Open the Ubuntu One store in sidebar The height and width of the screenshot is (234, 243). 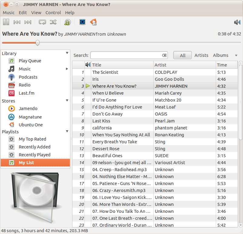(x=31, y=125)
